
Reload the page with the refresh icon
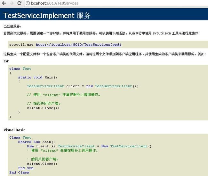click(20, 3)
